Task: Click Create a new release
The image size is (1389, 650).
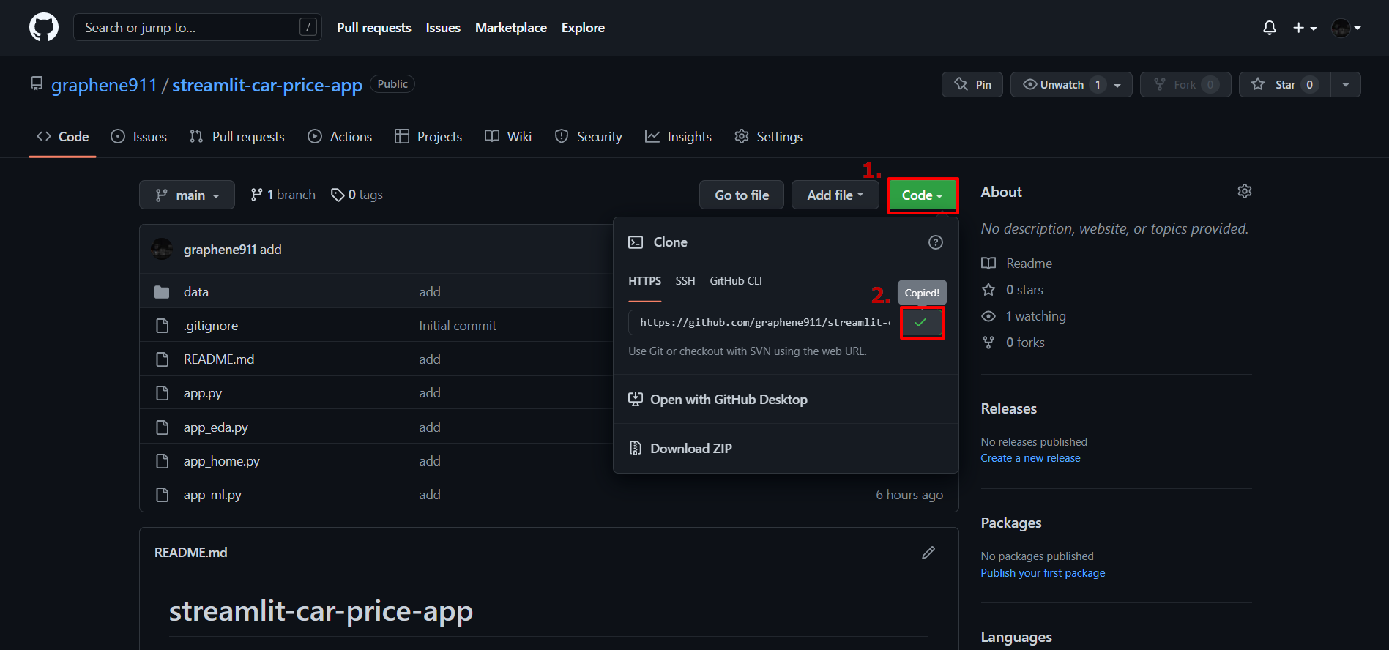Action: (x=1031, y=458)
